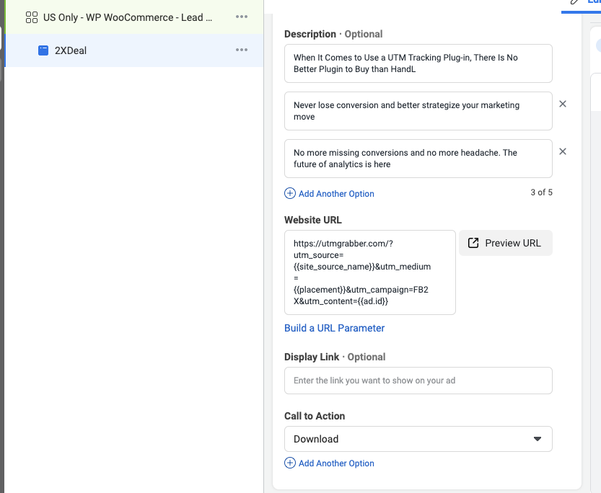The width and height of the screenshot is (601, 493).
Task: Remove the 'No more missing conversions' description
Action: click(563, 152)
